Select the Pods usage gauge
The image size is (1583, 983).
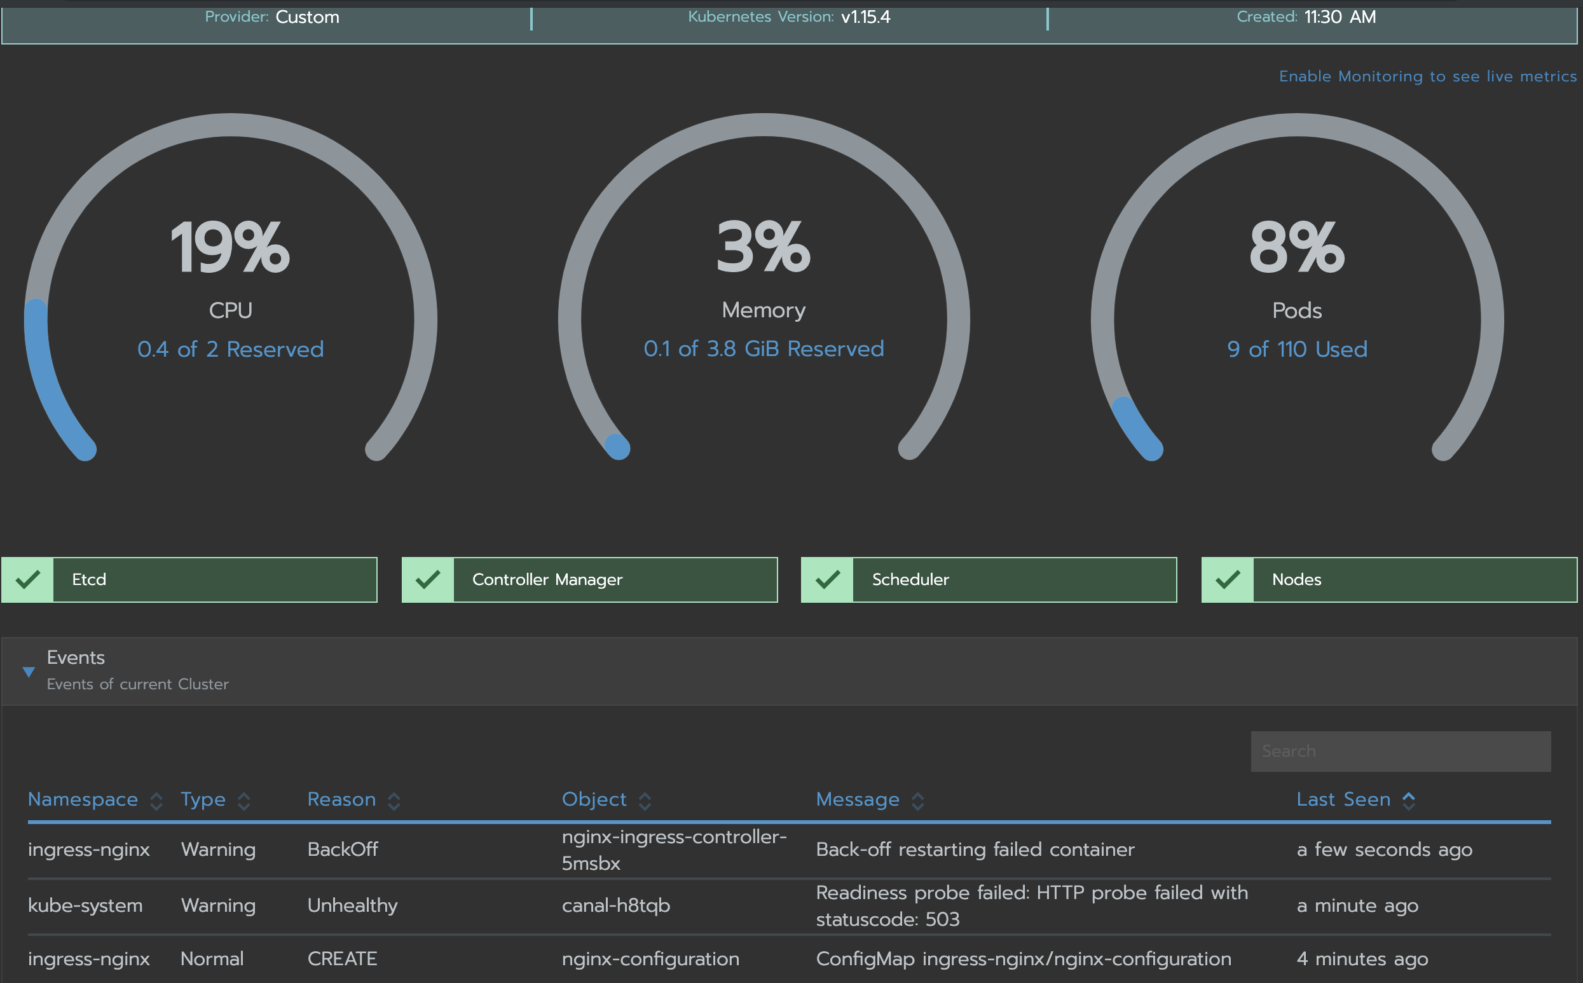tap(1296, 286)
